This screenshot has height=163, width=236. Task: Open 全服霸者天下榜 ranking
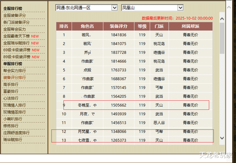(16, 36)
